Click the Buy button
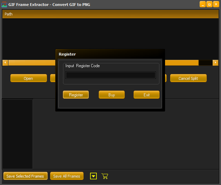221x185 pixels. 112,95
